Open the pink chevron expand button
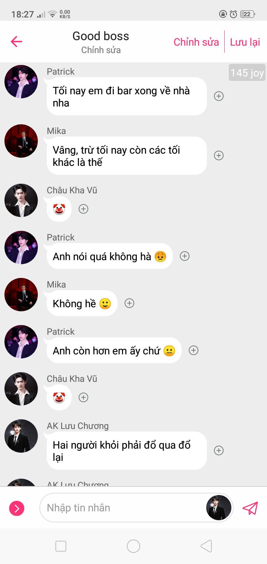 tap(17, 508)
